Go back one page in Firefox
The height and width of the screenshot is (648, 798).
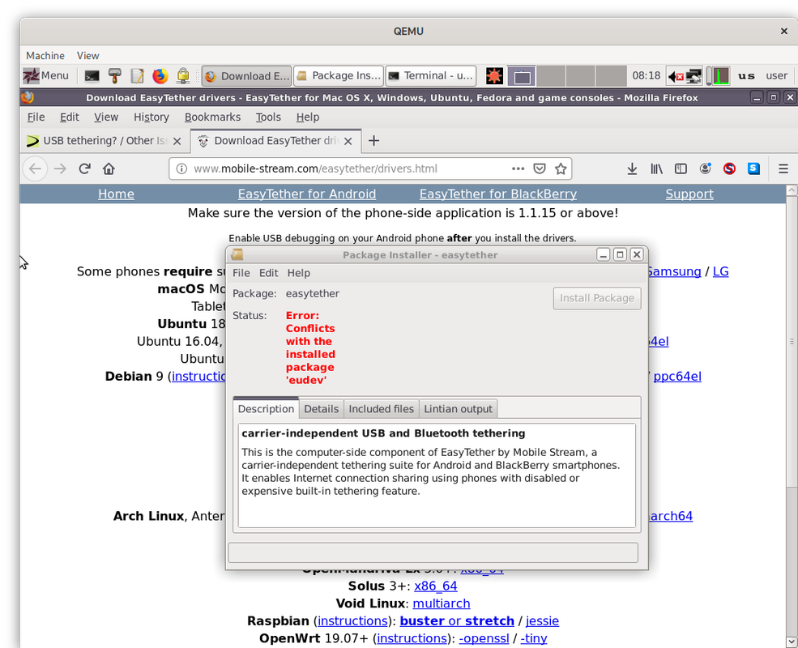(x=35, y=168)
